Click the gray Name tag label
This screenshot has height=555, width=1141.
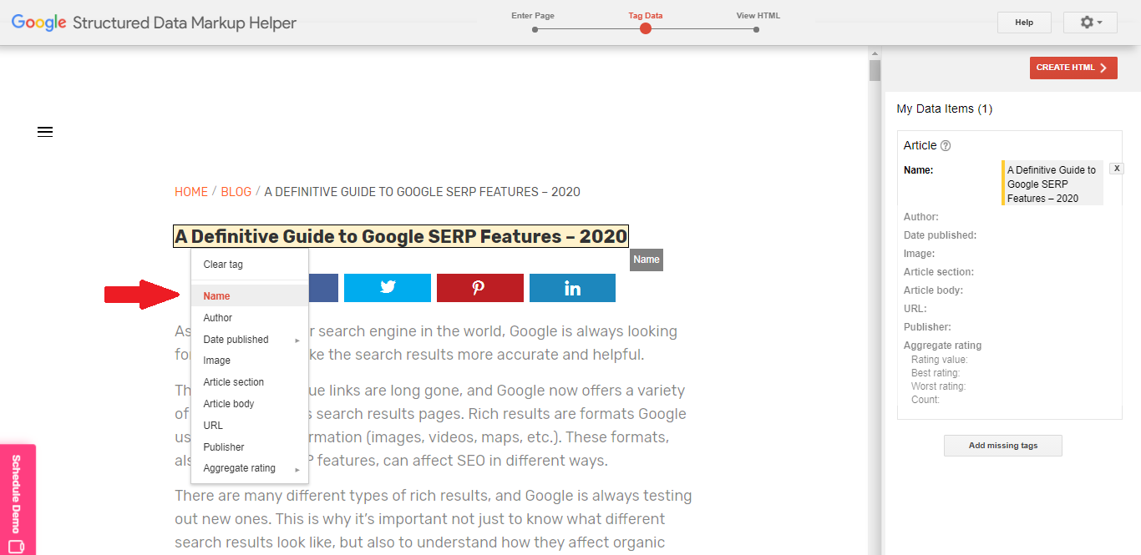click(647, 260)
